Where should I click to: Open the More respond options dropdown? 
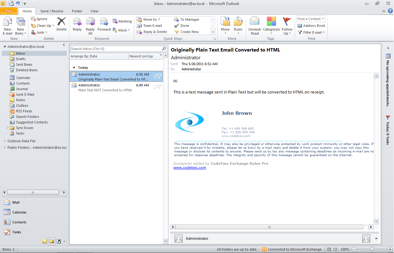[121, 30]
